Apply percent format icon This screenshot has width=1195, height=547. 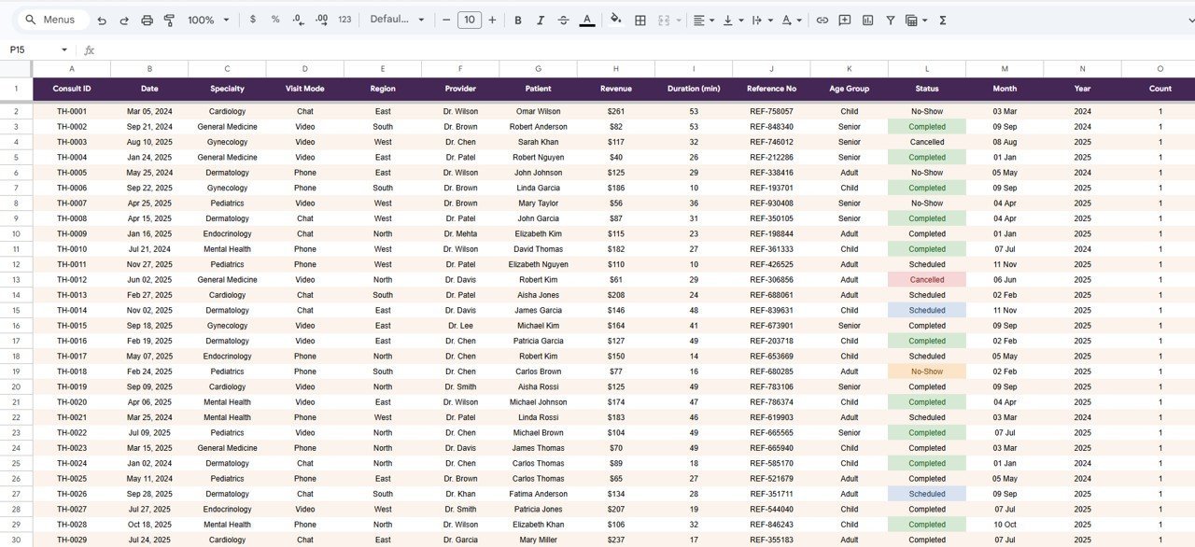coord(275,20)
